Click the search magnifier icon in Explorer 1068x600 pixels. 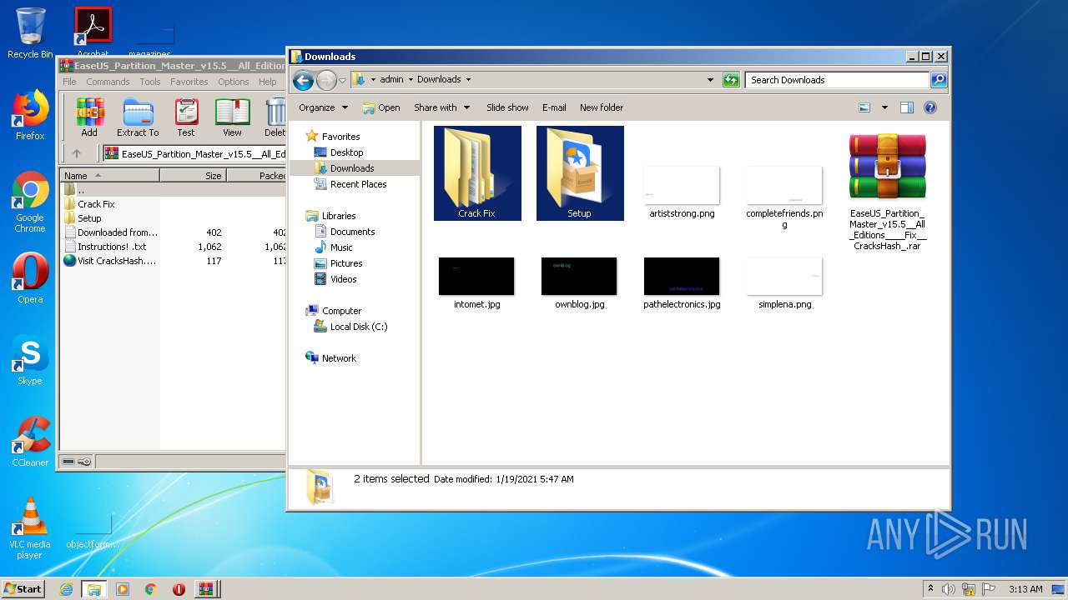click(x=939, y=80)
